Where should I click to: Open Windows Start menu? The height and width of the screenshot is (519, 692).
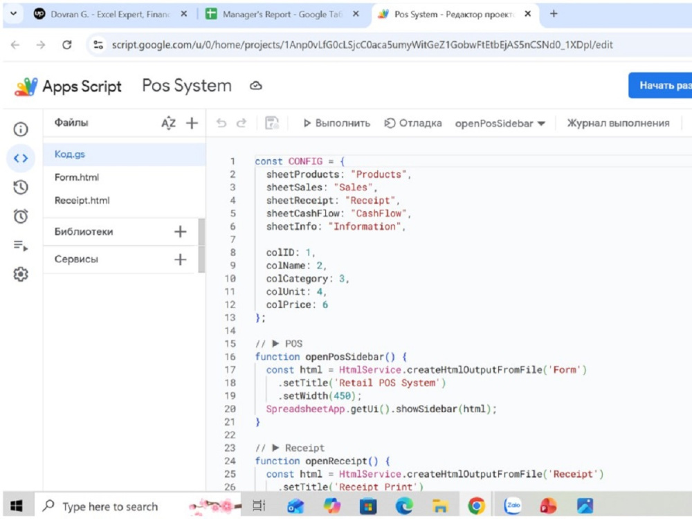(17, 506)
